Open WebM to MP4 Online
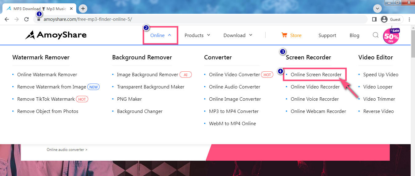 (232, 123)
